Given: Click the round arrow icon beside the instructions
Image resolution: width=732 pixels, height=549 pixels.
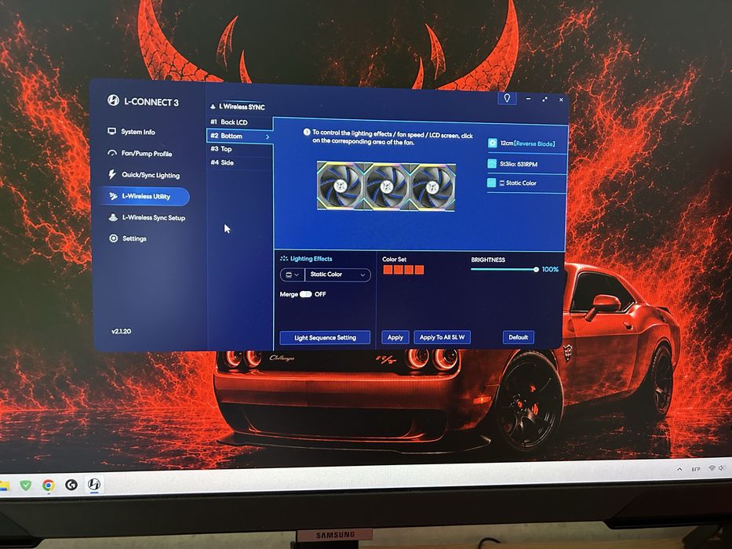Looking at the screenshot, I should pos(307,132).
